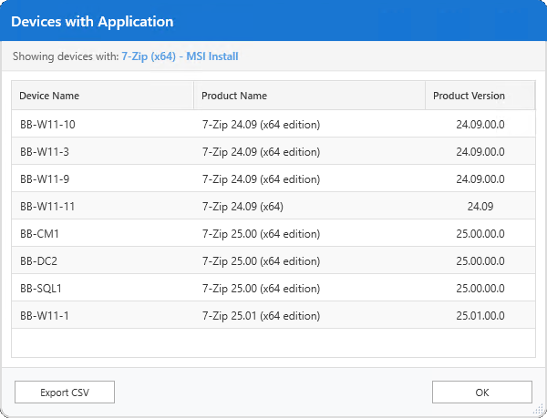Select device BB-W11-11
The width and height of the screenshot is (547, 418).
47,207
